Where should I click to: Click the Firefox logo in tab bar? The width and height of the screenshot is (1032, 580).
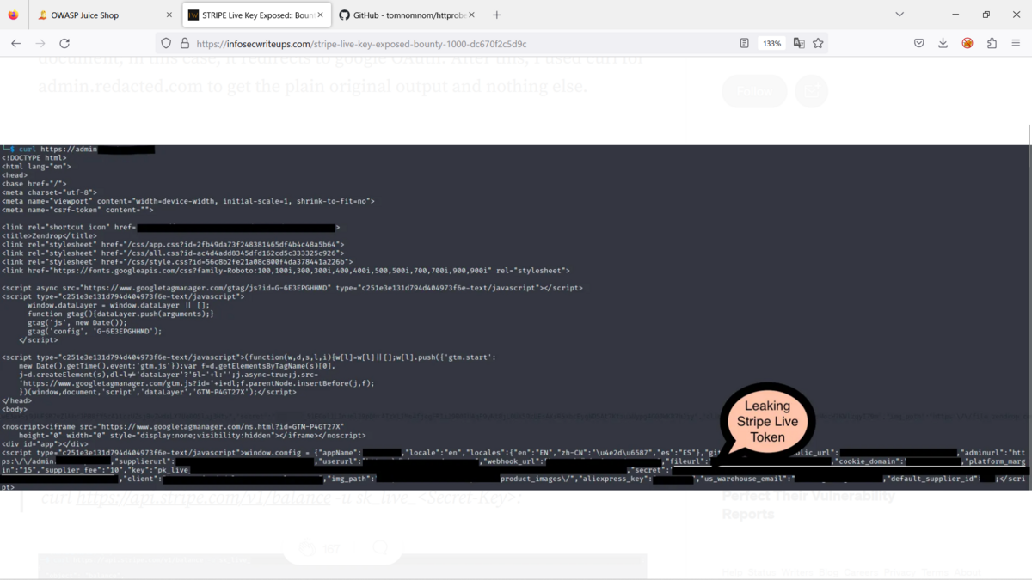(14, 15)
